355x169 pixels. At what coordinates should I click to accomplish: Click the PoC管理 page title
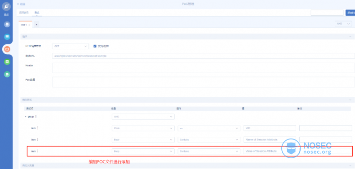[188, 4]
